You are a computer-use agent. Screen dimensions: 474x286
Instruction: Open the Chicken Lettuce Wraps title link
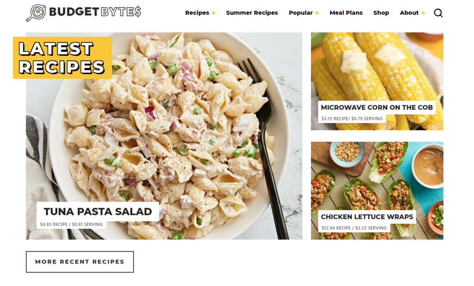coord(367,217)
